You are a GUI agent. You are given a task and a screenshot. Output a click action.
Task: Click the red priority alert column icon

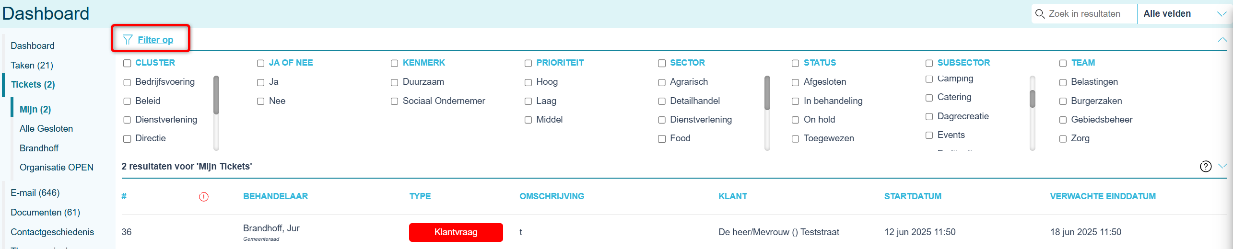[x=204, y=196]
